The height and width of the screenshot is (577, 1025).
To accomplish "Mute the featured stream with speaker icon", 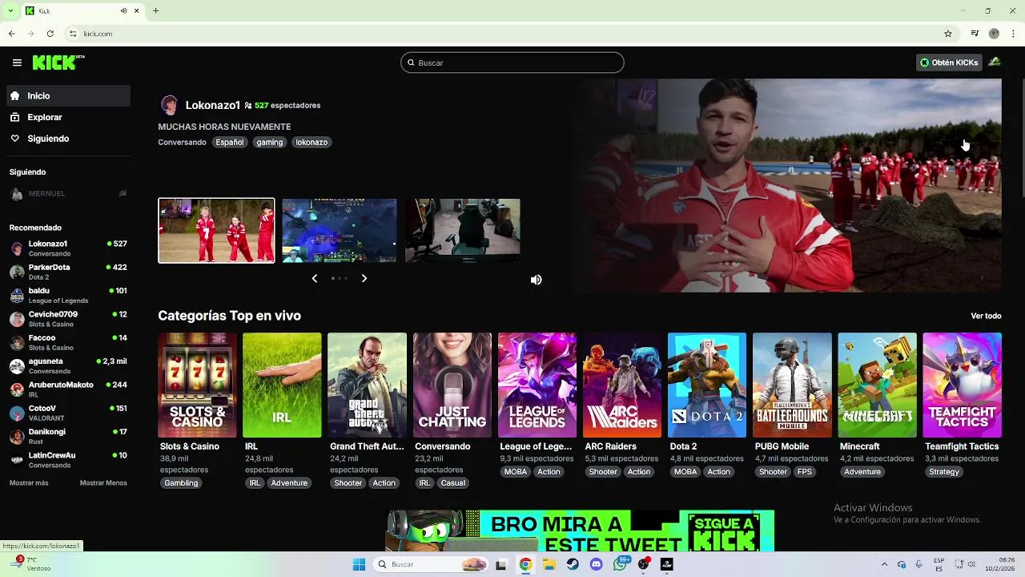I will pyautogui.click(x=536, y=280).
